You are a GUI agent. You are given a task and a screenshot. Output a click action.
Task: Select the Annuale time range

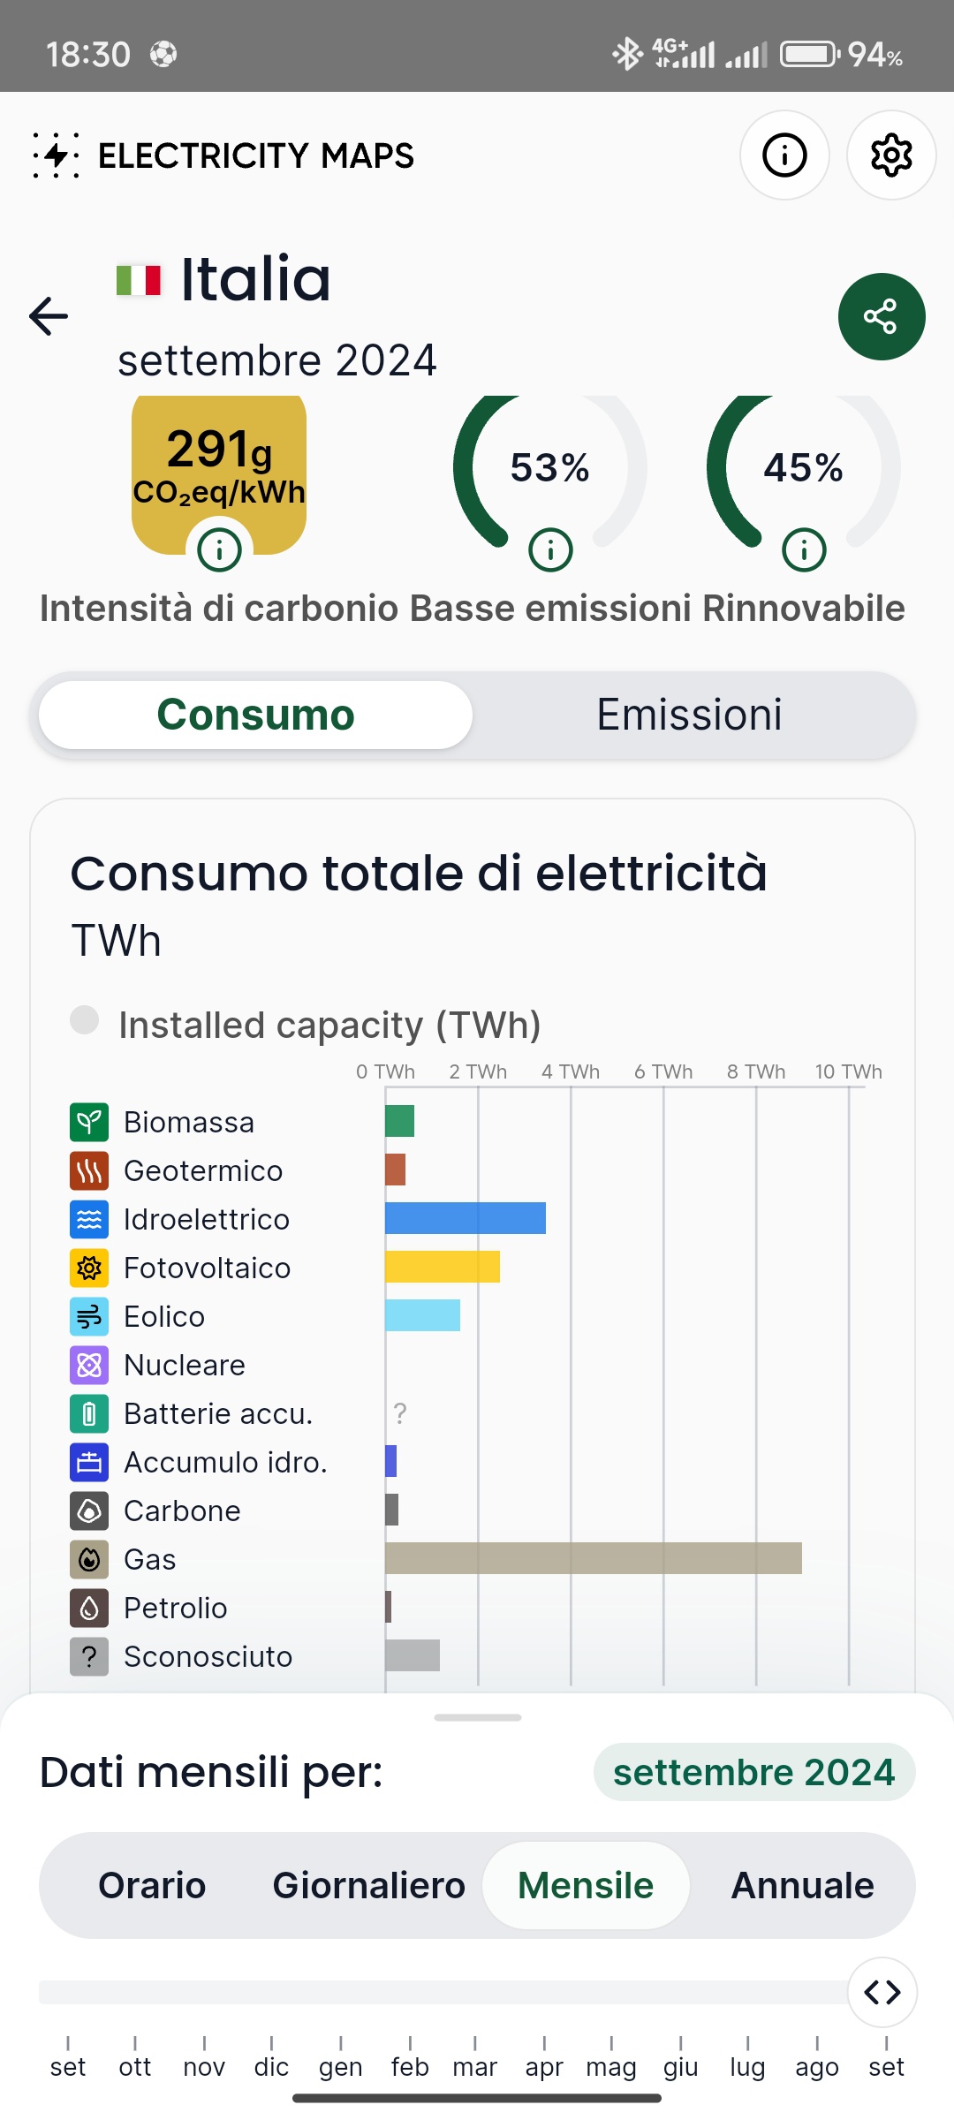pyautogui.click(x=803, y=1885)
